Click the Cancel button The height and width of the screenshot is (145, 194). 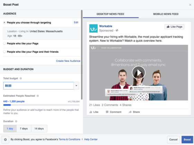click(x=173, y=139)
